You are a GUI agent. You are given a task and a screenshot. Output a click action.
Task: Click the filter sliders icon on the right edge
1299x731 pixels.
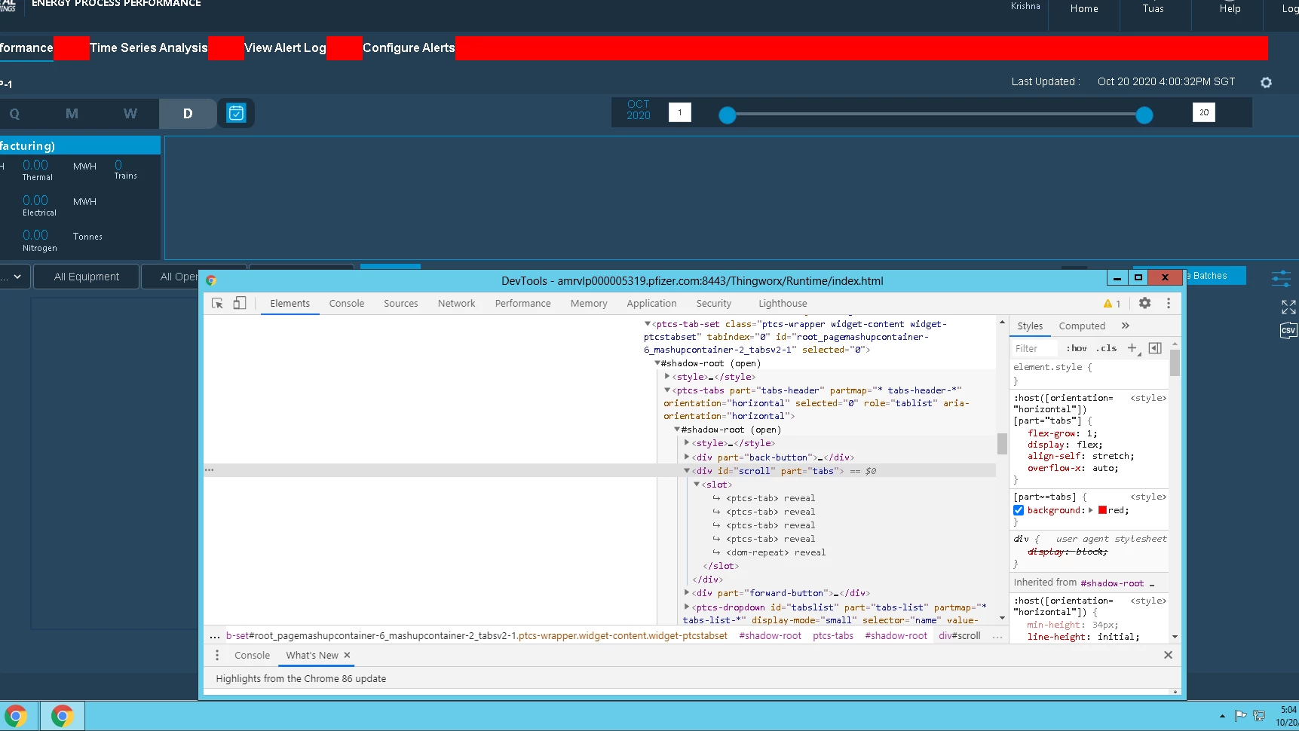1281,278
